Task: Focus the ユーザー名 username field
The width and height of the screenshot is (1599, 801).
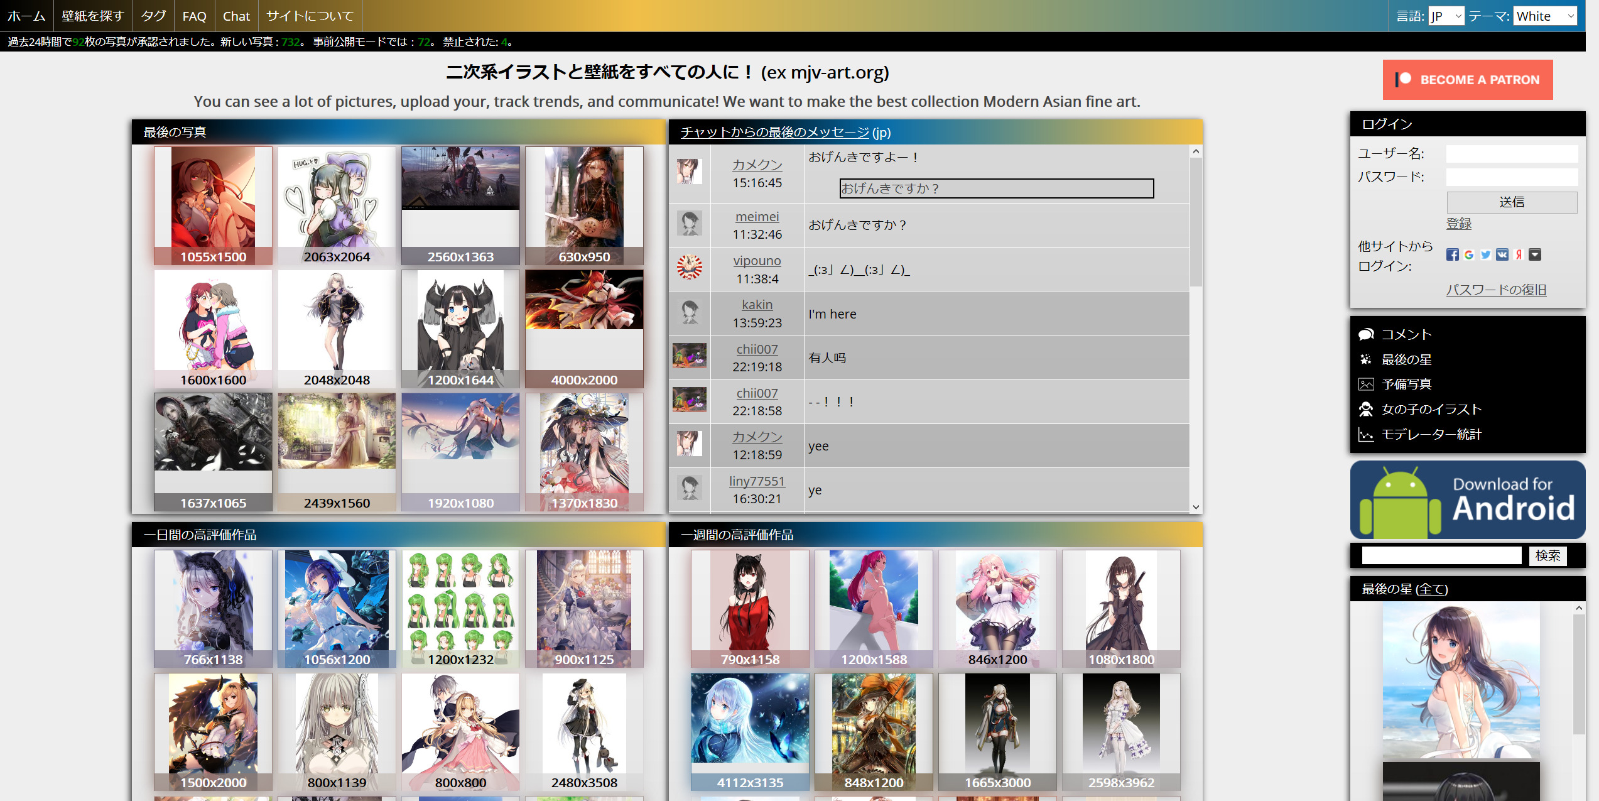Action: pyautogui.click(x=1511, y=154)
